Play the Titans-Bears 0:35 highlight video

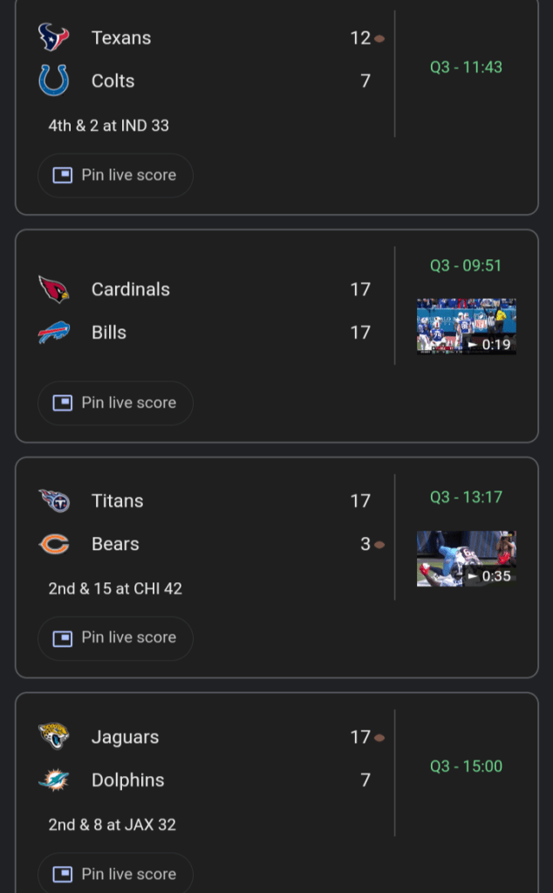tap(466, 559)
